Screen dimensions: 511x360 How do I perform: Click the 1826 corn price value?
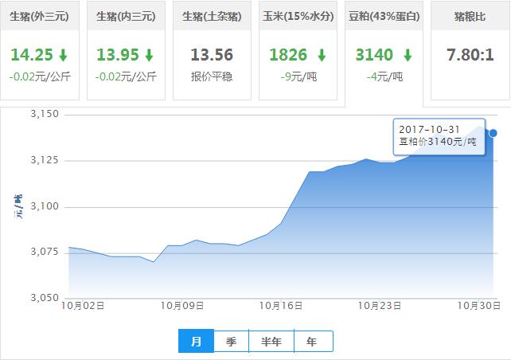[288, 55]
